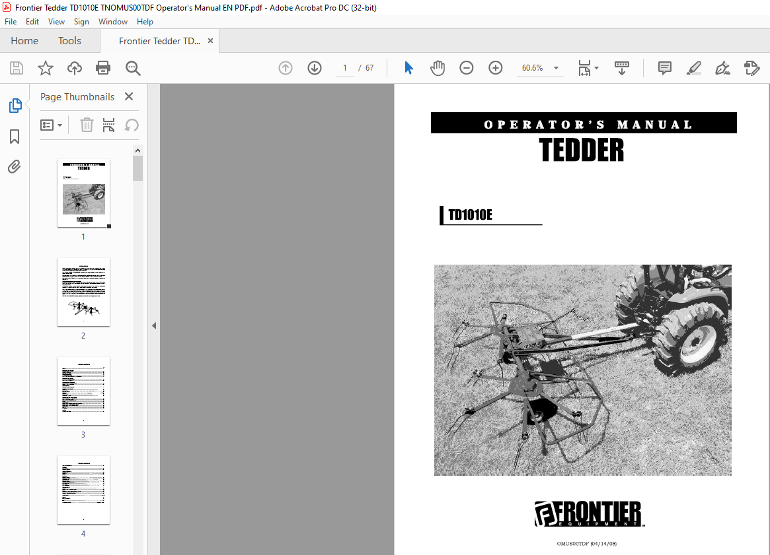Screen dimensions: 770x555
Task: Collapse the navigation pane with side arrow
Action: tap(154, 325)
